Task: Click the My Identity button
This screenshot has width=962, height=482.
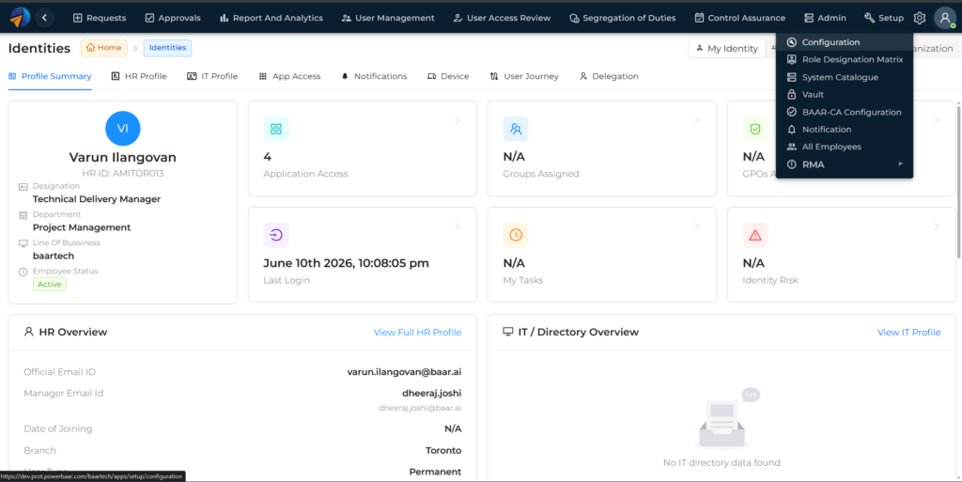Action: click(727, 49)
